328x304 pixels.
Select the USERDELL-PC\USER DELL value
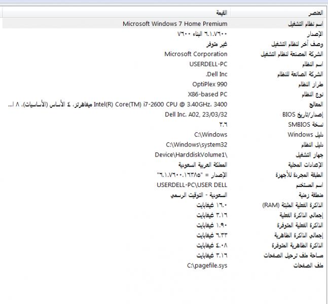192,185
